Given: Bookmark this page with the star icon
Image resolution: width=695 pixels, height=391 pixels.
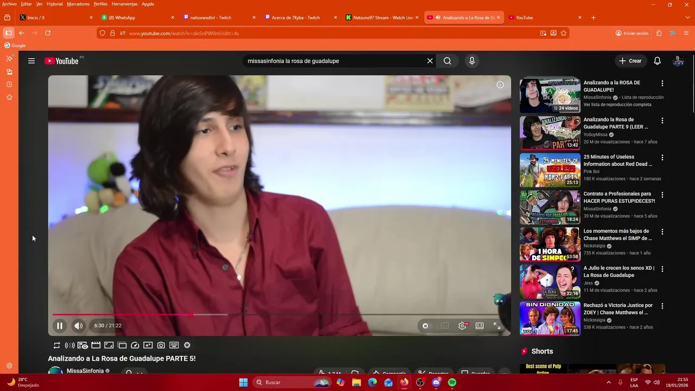Looking at the screenshot, I should (564, 33).
